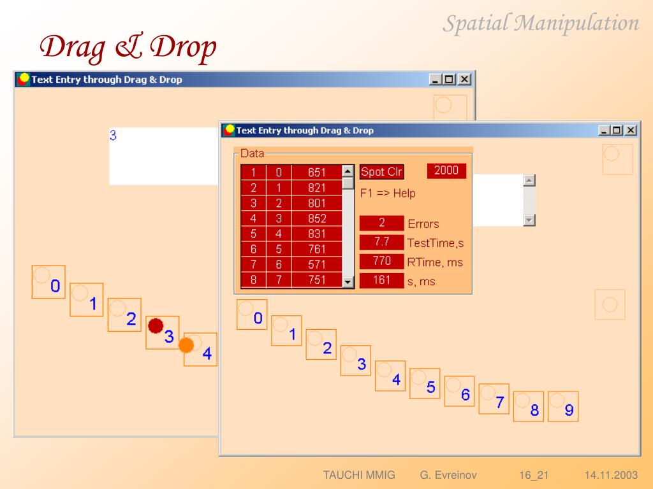Screen dimensions: 653x489
Task: Click the text box scroll down arrow in front window
Action: (529, 220)
